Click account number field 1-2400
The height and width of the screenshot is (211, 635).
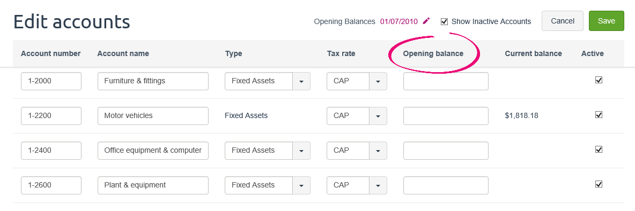coord(51,151)
